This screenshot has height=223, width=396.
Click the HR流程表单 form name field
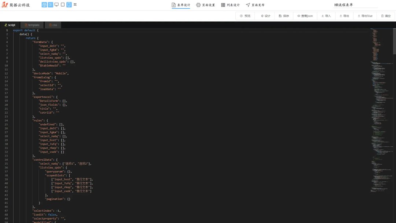coord(356,5)
